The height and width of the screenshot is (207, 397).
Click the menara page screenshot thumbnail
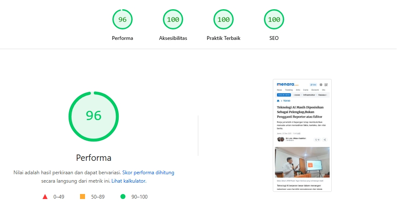[302, 135]
